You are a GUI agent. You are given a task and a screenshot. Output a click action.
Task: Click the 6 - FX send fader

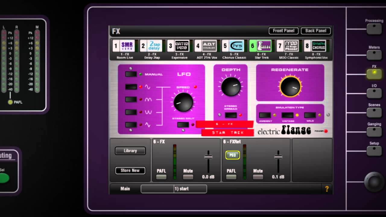(208, 157)
